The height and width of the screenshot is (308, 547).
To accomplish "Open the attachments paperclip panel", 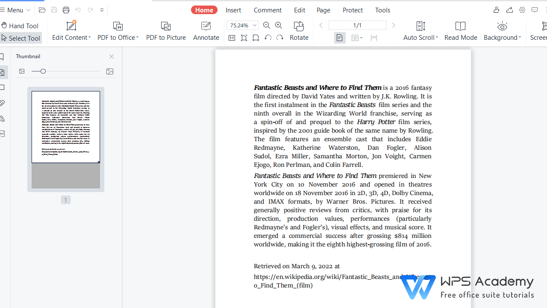I will (x=2, y=103).
